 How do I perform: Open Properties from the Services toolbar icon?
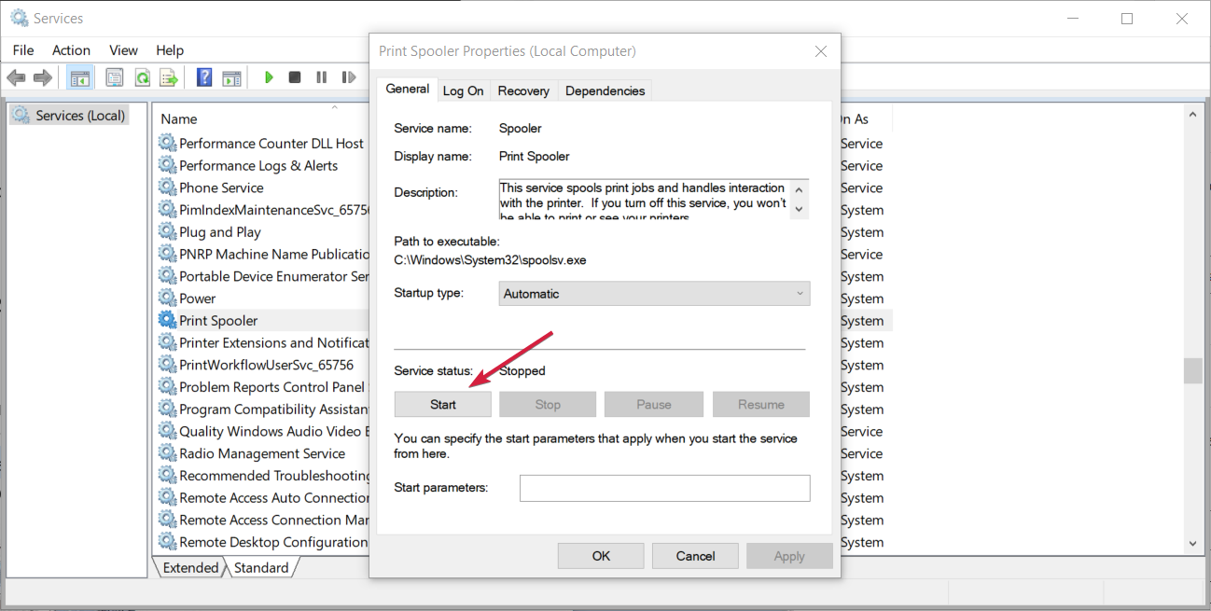[x=115, y=77]
